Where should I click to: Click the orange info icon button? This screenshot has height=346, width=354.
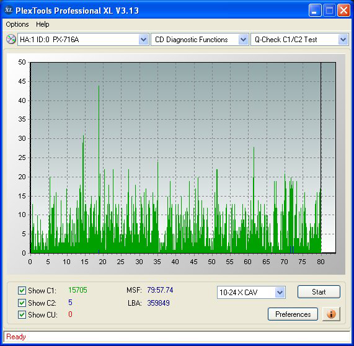click(x=331, y=314)
